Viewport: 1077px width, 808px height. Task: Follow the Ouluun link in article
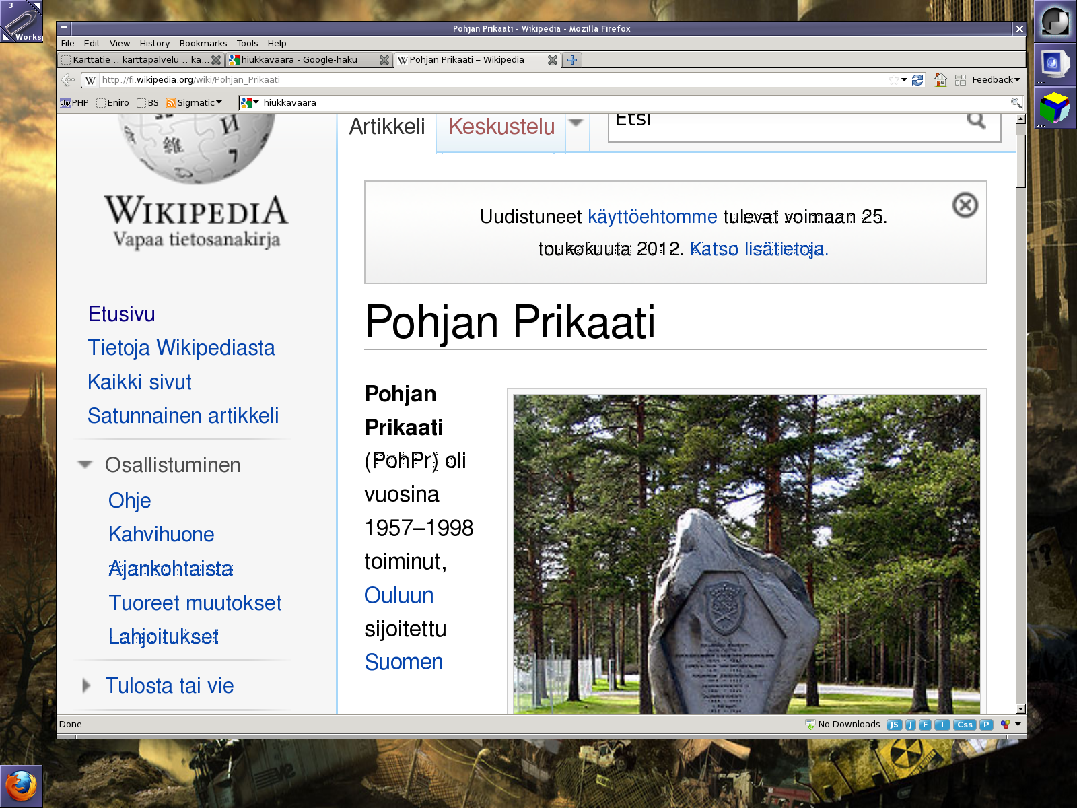[398, 595]
